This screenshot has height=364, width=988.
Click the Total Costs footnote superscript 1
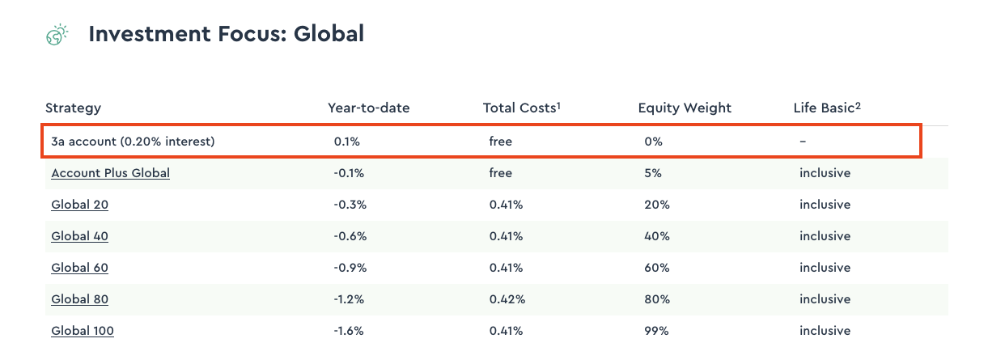(x=559, y=104)
